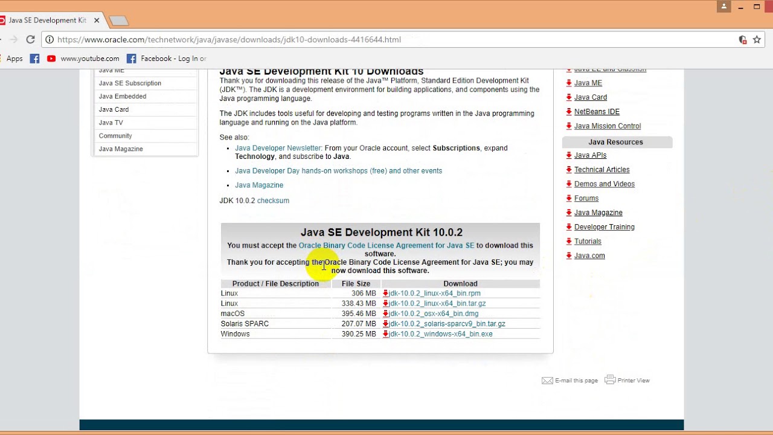
Task: Download jdk-10.0.2_solaris-sparcv9_bin.tar.gz
Action: tap(447, 324)
